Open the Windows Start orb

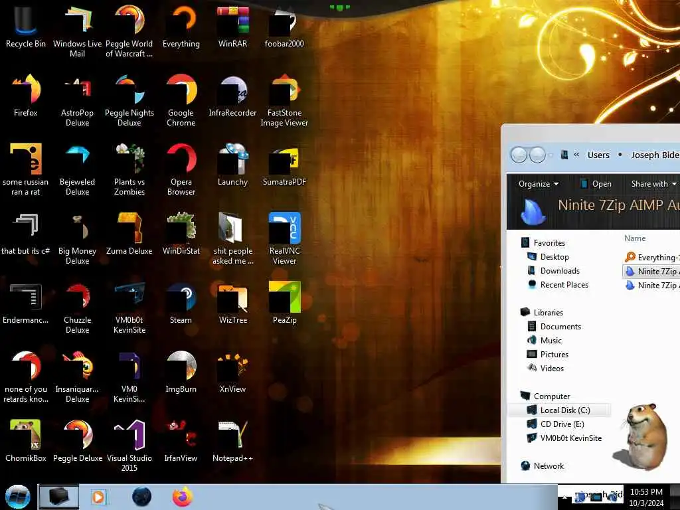tap(18, 497)
